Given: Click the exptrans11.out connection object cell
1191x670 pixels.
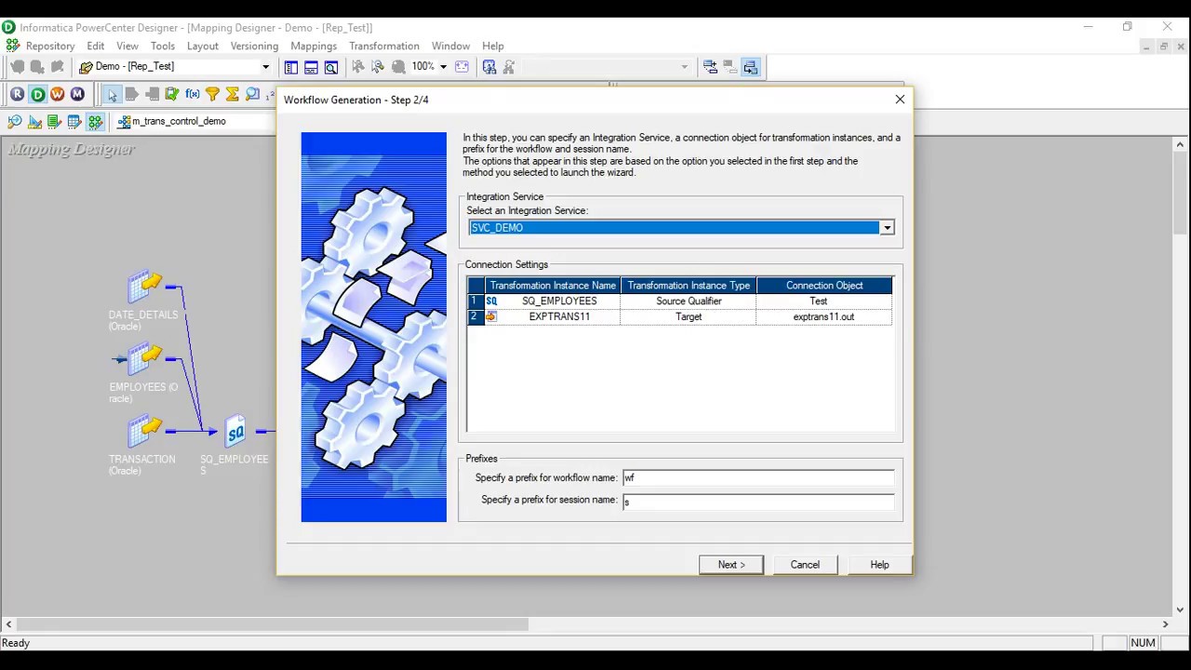Looking at the screenshot, I should [x=824, y=317].
